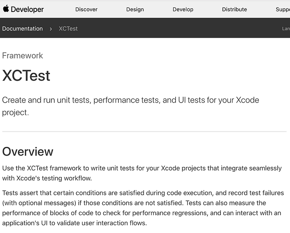290x233 pixels.
Task: Select Design in the top navigation
Action: coord(135,9)
